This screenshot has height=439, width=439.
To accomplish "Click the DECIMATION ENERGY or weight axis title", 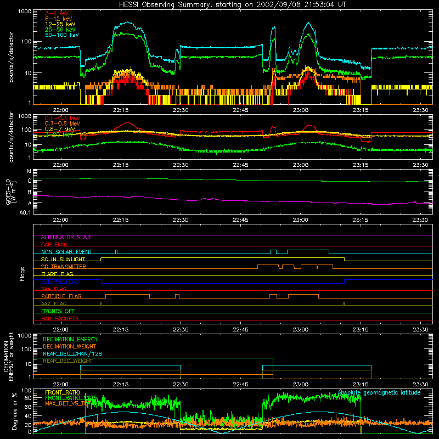I will point(9,357).
